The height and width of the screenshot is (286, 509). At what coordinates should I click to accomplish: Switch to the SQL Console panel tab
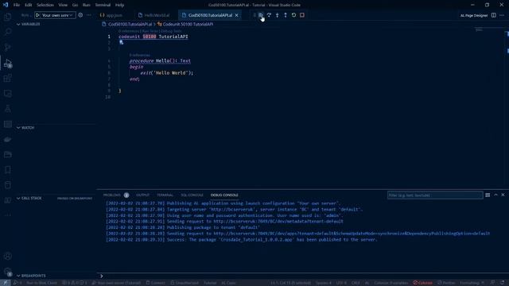pyautogui.click(x=192, y=195)
